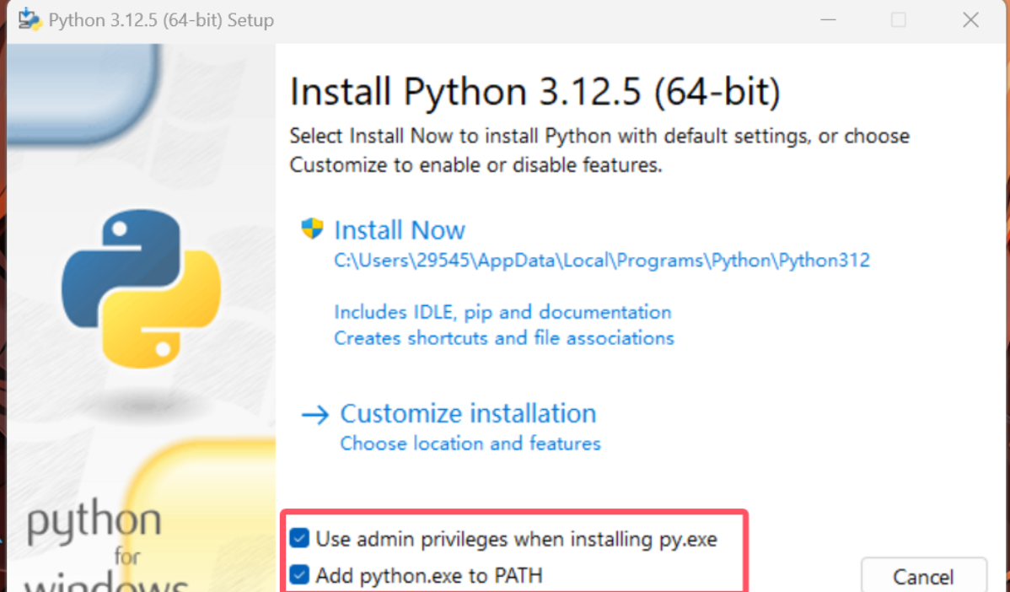Click "Creates shortcuts and file associations" text
The height and width of the screenshot is (592, 1010).
(x=504, y=338)
